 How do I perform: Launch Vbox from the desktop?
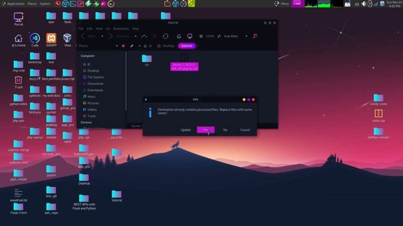(67, 40)
